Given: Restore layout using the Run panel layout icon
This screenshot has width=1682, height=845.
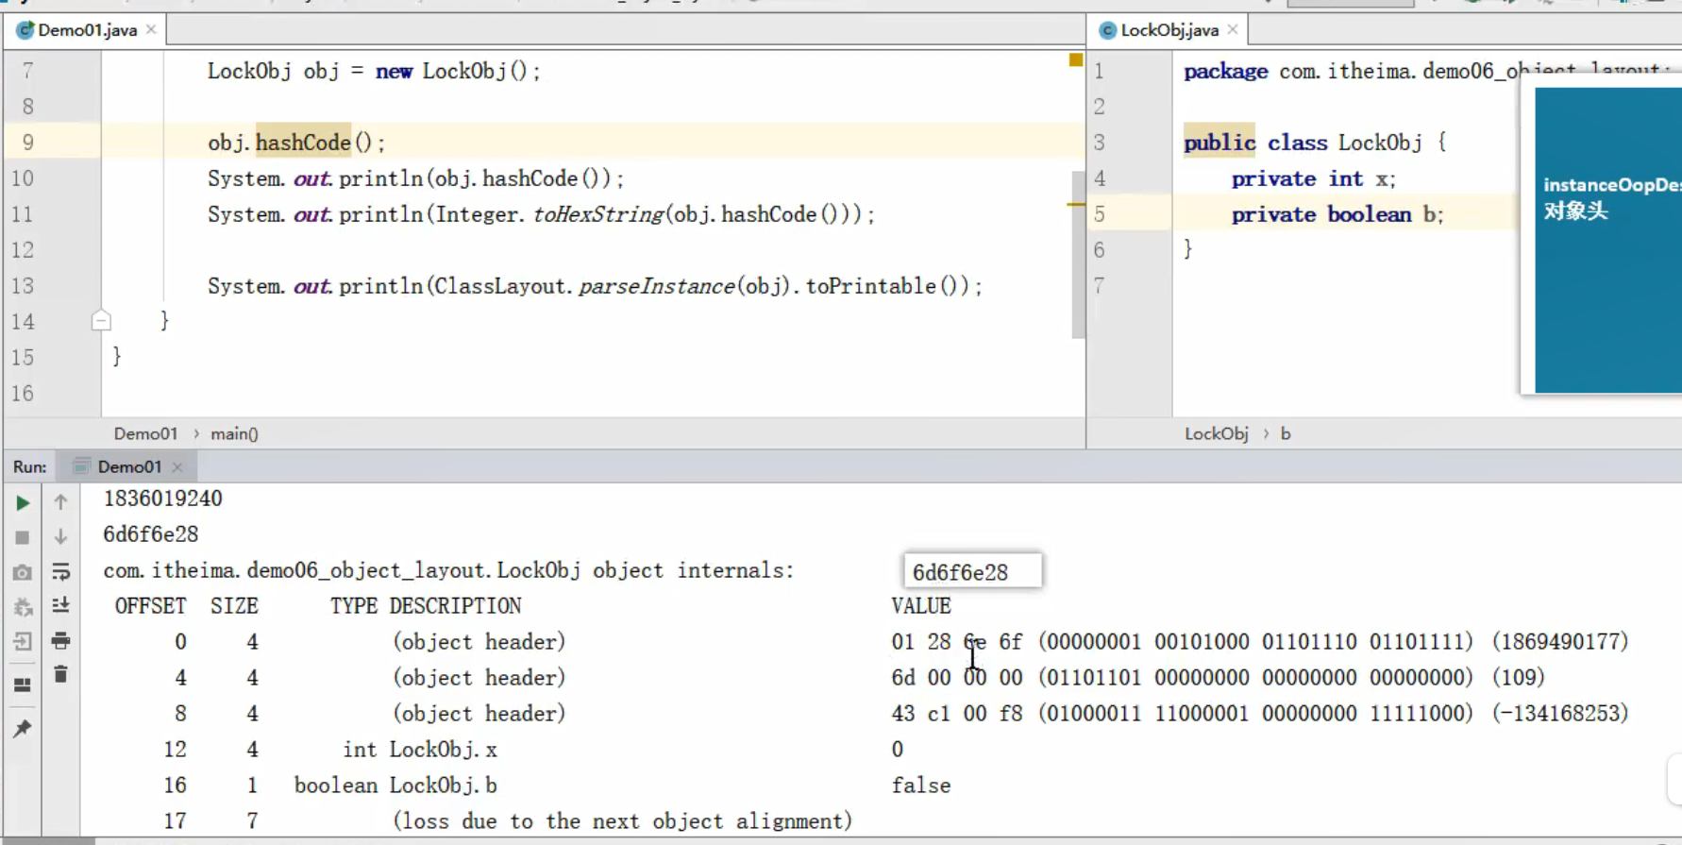Looking at the screenshot, I should [23, 685].
